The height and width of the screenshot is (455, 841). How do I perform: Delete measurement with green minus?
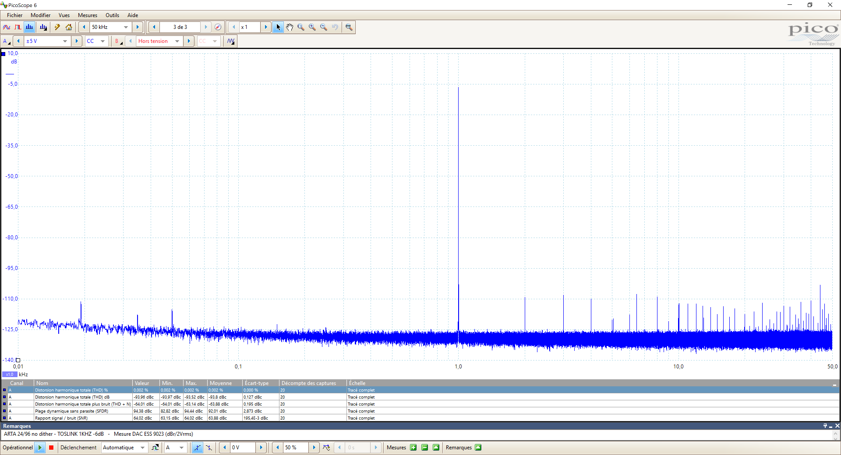coord(424,448)
